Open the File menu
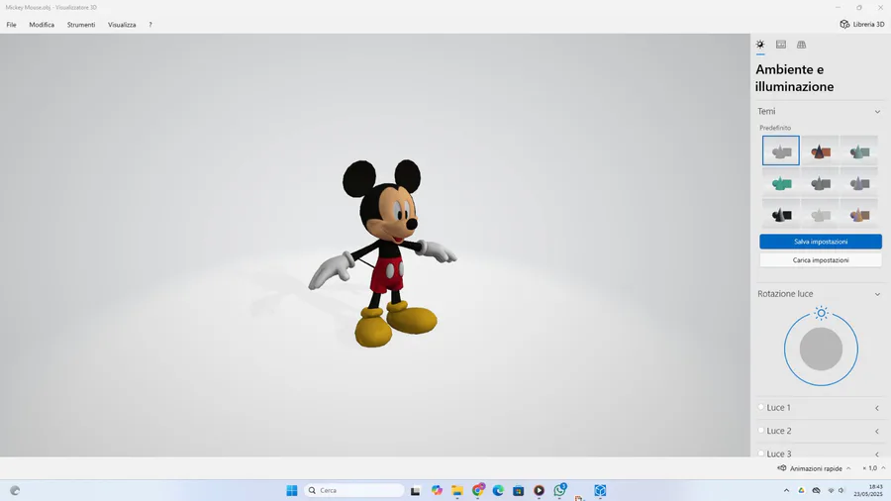Screen dimensions: 891x501 pyautogui.click(x=11, y=25)
